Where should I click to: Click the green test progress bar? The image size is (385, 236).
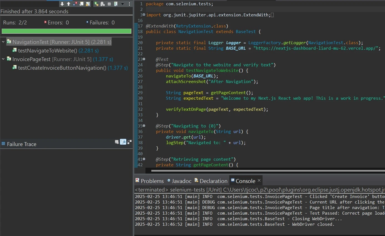(x=66, y=31)
